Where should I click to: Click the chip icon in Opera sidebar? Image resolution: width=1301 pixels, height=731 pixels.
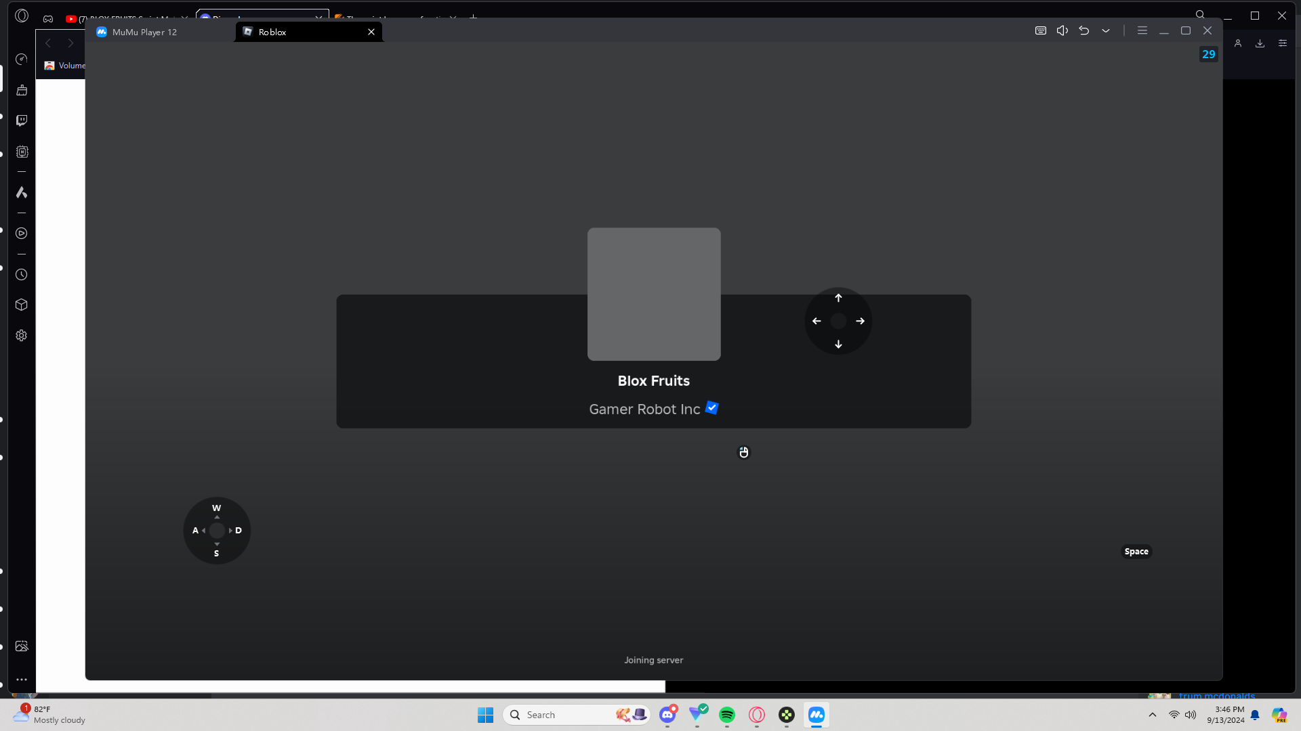click(22, 152)
